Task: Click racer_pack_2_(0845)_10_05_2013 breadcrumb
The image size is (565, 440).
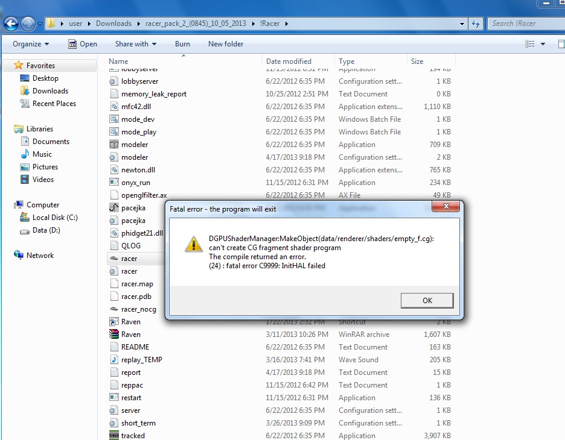Action: pyautogui.click(x=196, y=24)
